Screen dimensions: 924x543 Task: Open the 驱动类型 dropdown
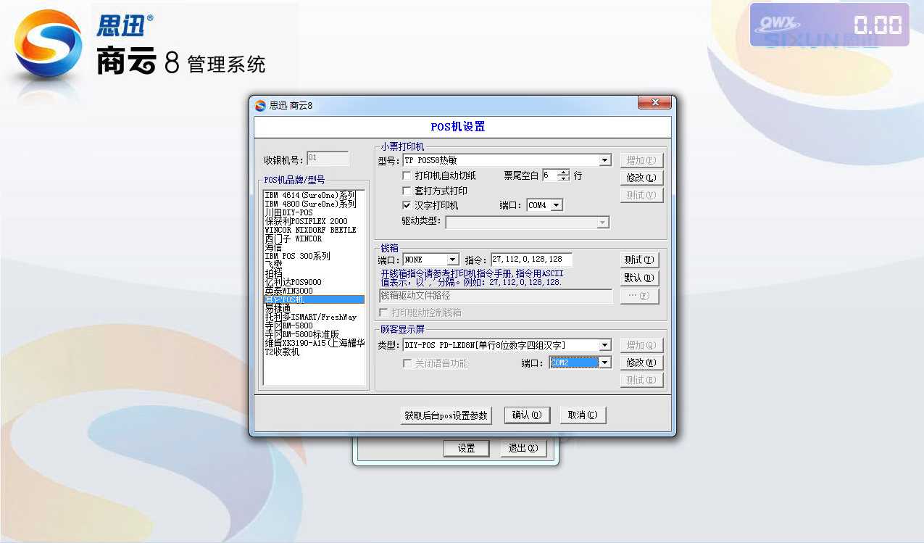(x=602, y=223)
